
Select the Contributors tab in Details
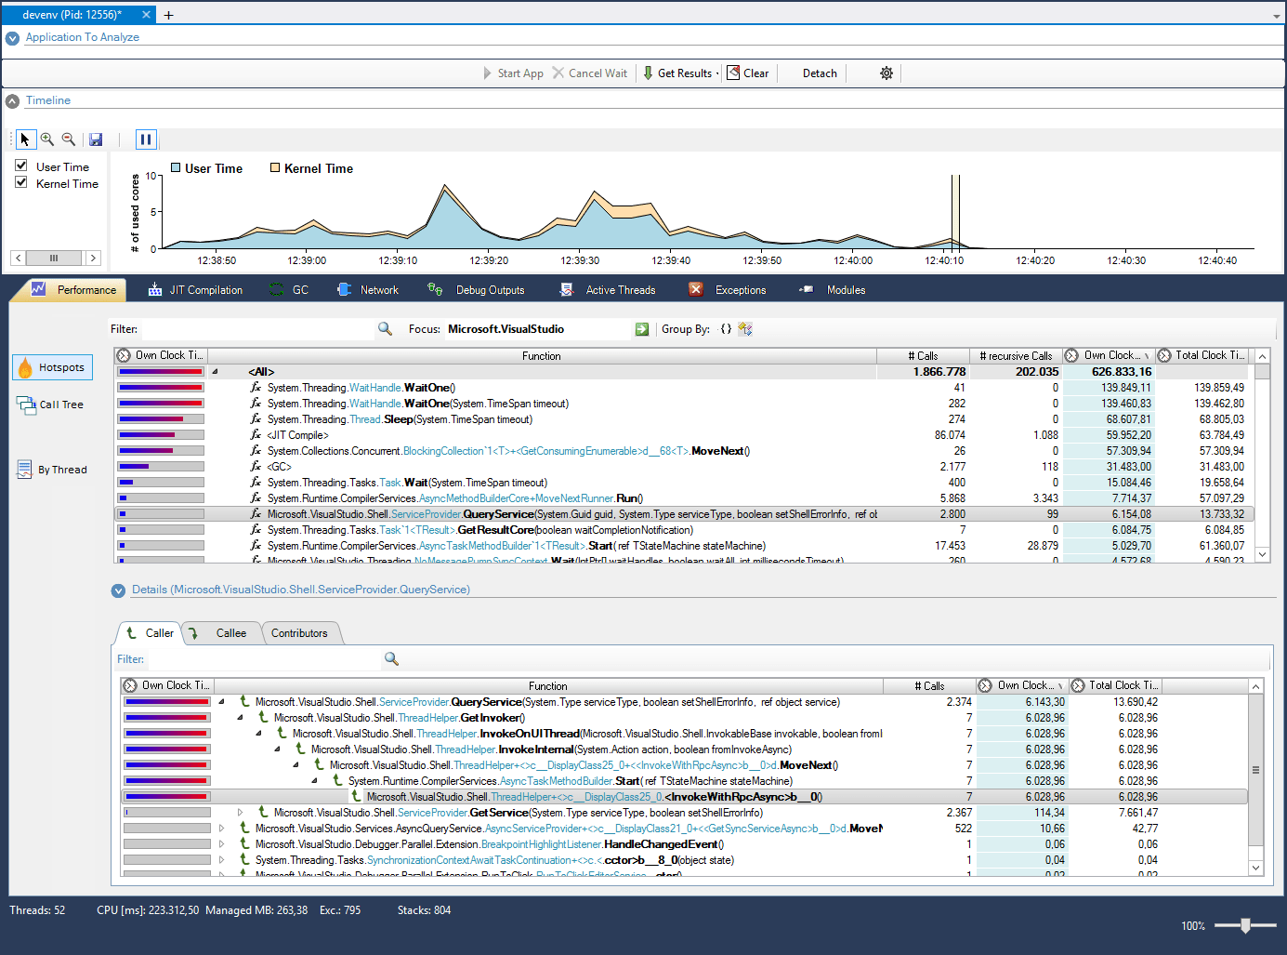300,633
